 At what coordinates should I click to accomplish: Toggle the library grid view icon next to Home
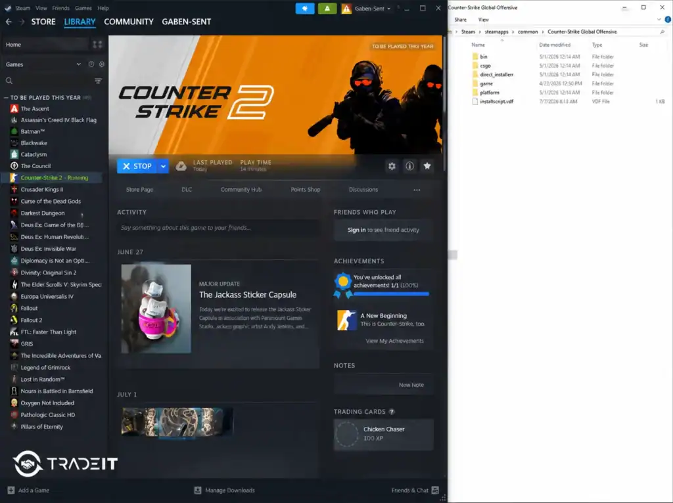97,44
